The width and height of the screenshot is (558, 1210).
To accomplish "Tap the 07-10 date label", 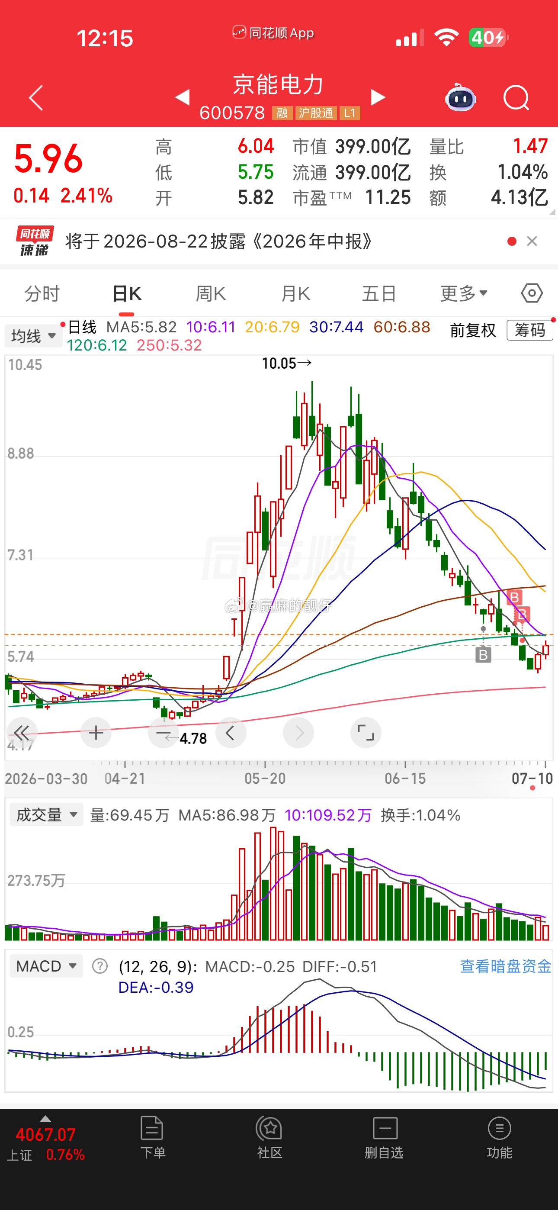I will tap(532, 779).
